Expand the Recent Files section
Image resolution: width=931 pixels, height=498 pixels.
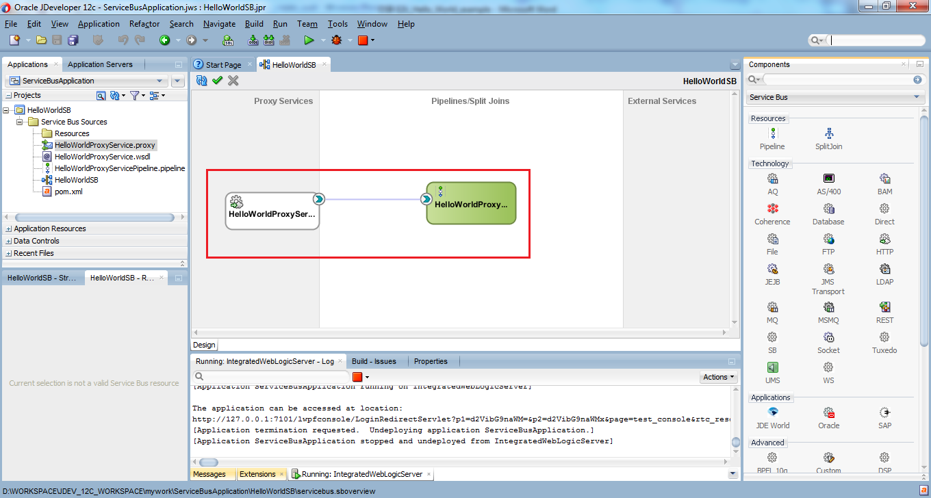coord(8,254)
